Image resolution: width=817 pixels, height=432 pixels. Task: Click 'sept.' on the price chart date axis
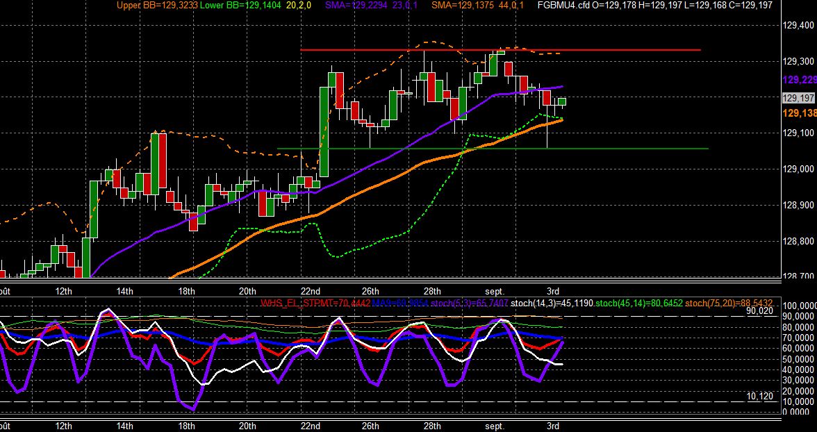495,291
